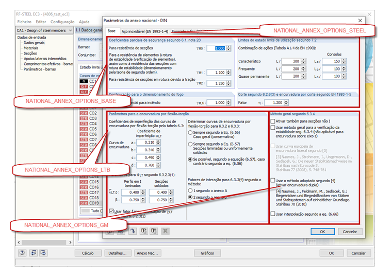
Task: Click Cancelar in the national annex dialog
Action: click(350, 232)
